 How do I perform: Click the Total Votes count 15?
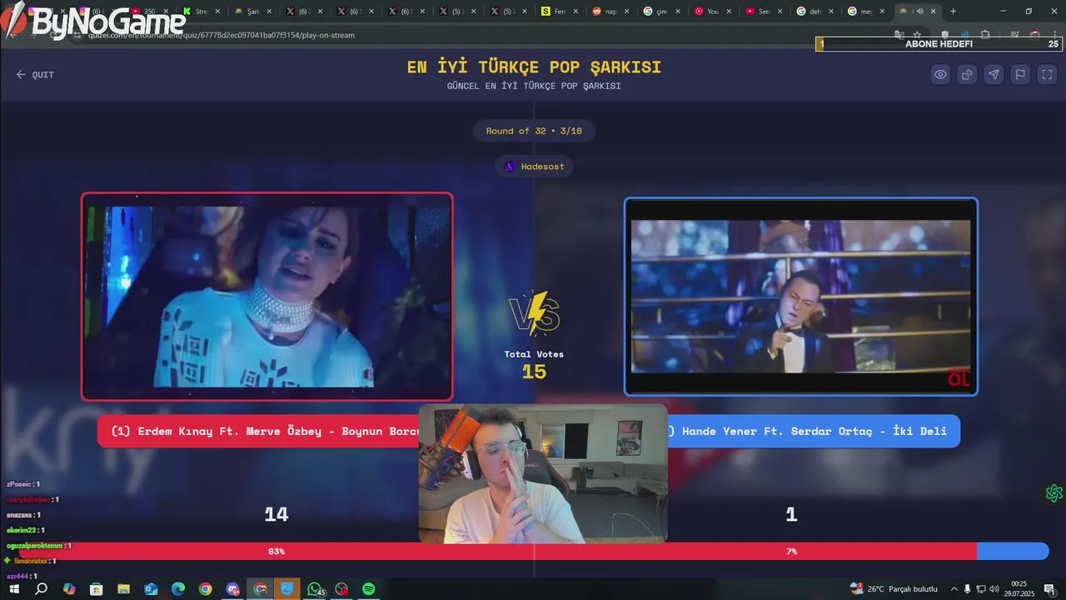[x=534, y=372]
